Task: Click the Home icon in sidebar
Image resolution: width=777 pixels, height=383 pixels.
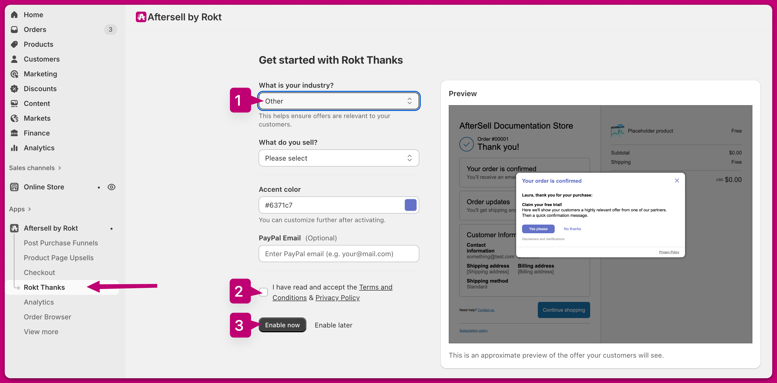Action: [x=14, y=15]
